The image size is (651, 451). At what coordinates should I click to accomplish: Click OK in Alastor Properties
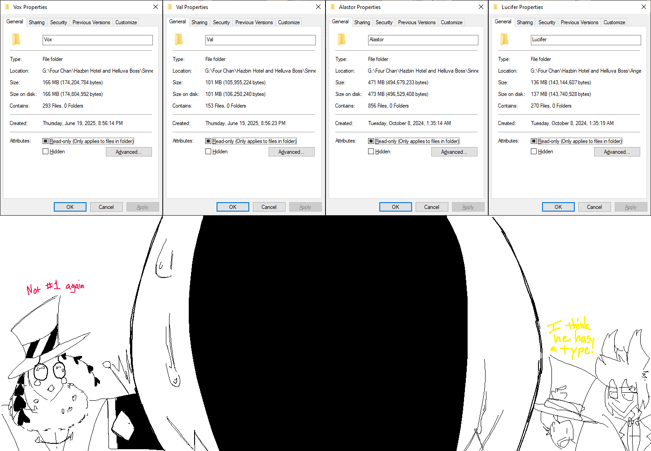point(395,207)
